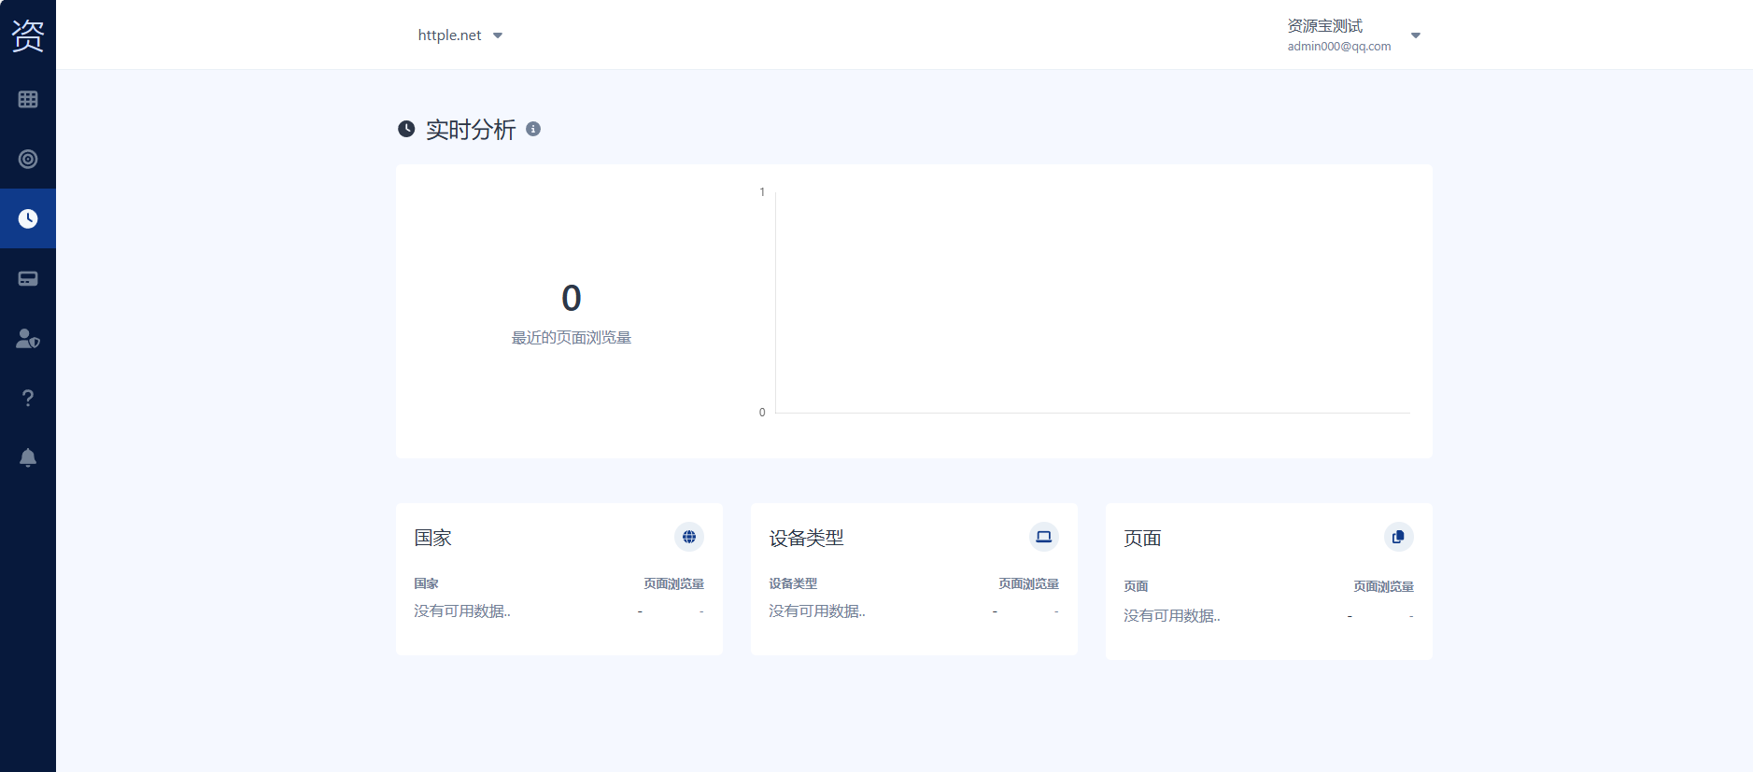Click 页面浏览量 column header in 国家 card
The height and width of the screenshot is (772, 1753).
point(673,583)
